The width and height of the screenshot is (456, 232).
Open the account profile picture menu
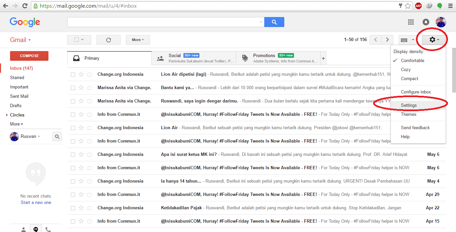pos(441,22)
